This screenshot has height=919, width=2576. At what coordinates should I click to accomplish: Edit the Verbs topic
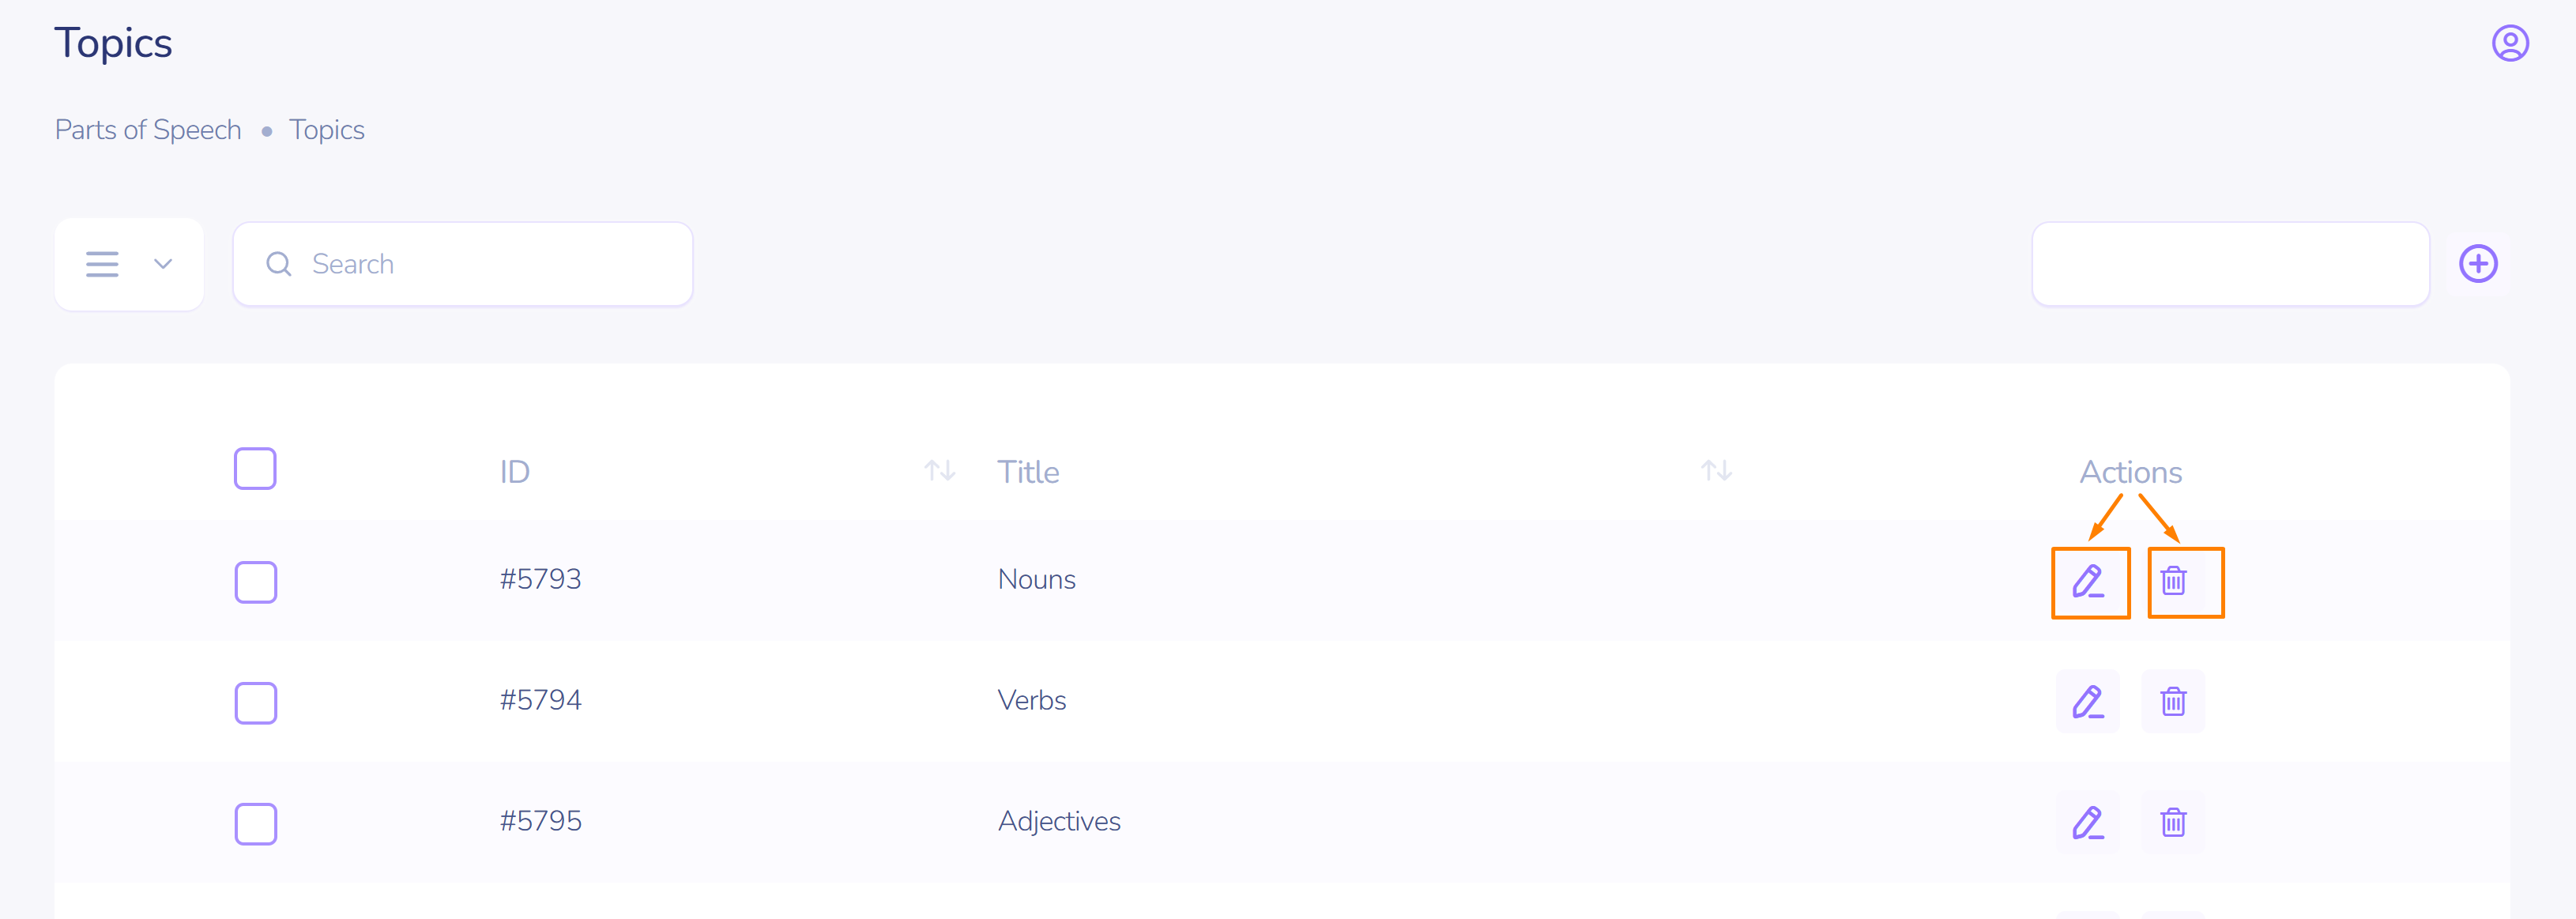click(2088, 702)
